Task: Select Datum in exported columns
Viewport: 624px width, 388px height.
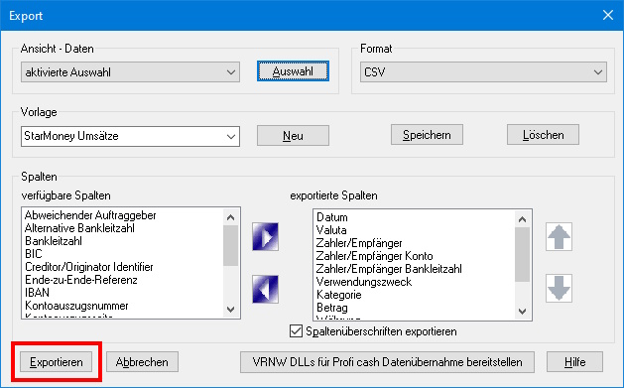Action: click(x=332, y=217)
